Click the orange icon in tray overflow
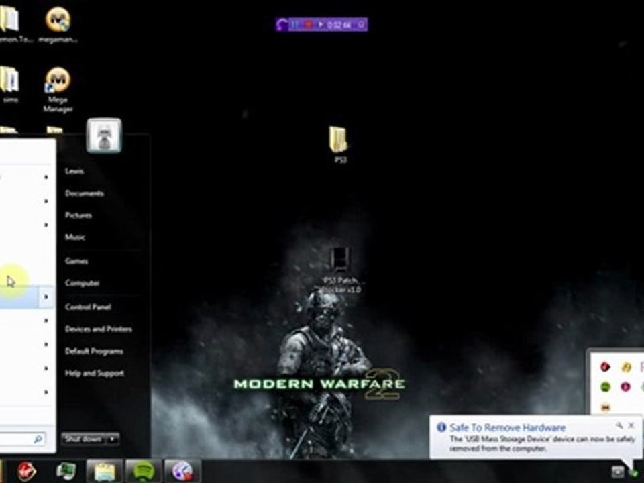 pos(605,407)
